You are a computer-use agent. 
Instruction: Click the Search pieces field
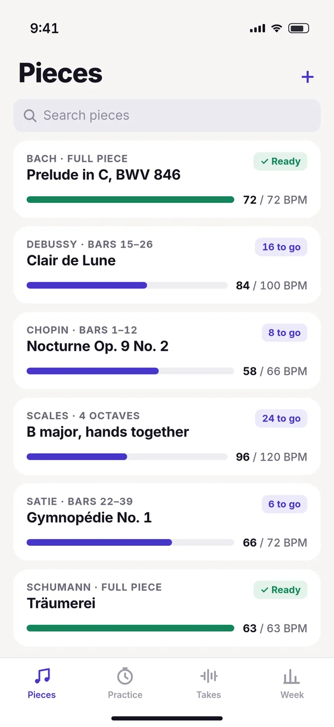coord(167,115)
